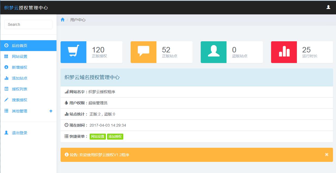Click the list icon beside 其他管理
Image resolution: width=336 pixels, height=173 pixels.
[x=6, y=111]
